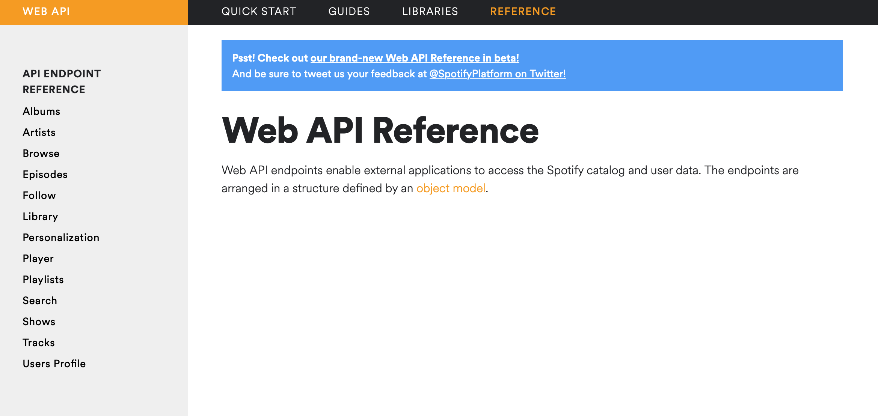This screenshot has width=878, height=416.
Task: Click the Browse endpoint reference link
Action: tap(40, 154)
